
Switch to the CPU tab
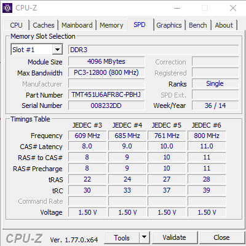coord(16,25)
